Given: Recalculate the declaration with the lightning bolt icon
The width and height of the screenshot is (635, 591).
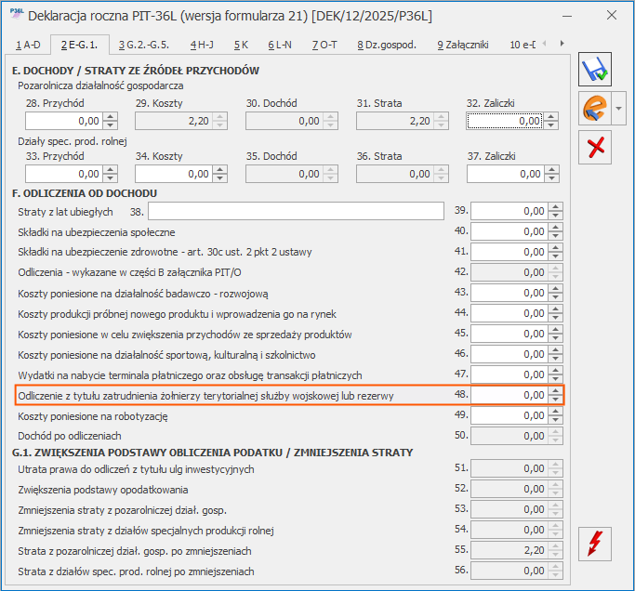Looking at the screenshot, I should 594,544.
